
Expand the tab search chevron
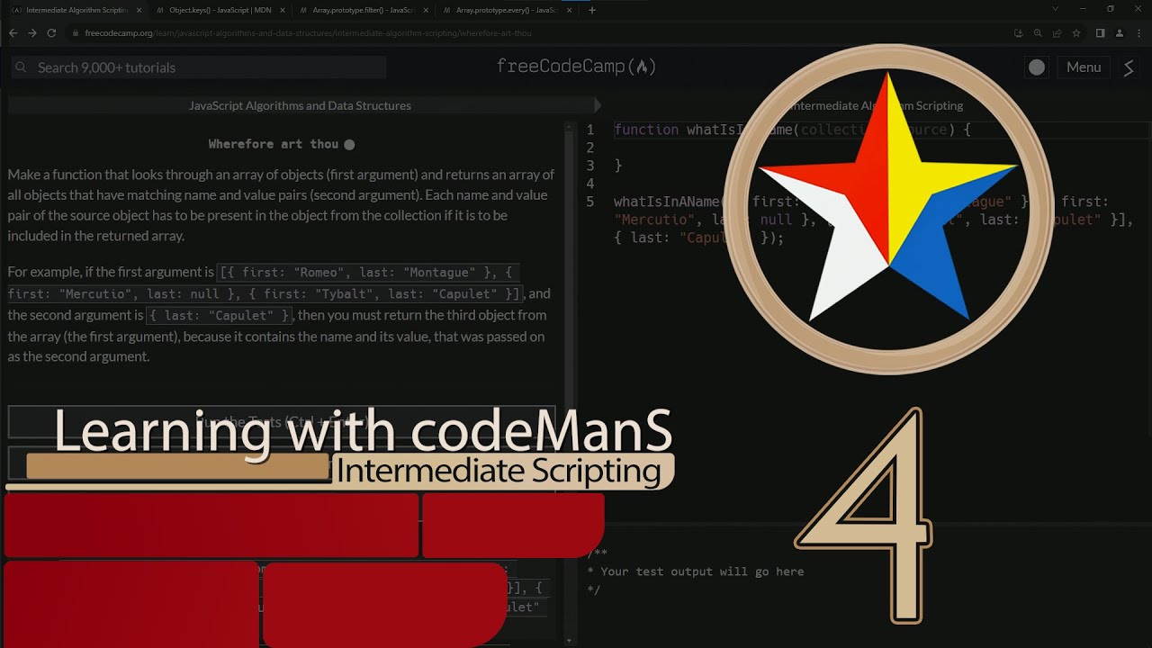(1055, 9)
